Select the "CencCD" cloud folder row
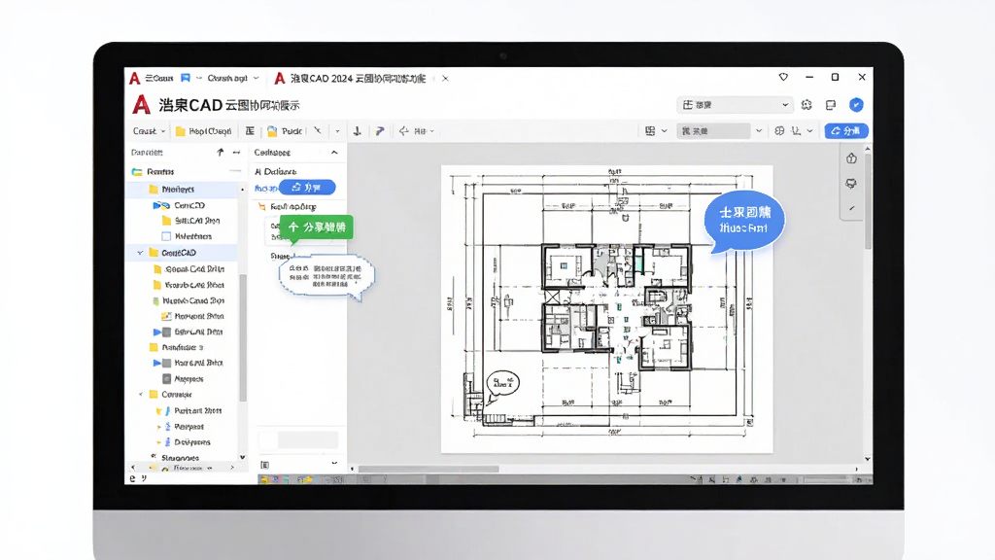The image size is (995, 560). pyautogui.click(x=183, y=205)
